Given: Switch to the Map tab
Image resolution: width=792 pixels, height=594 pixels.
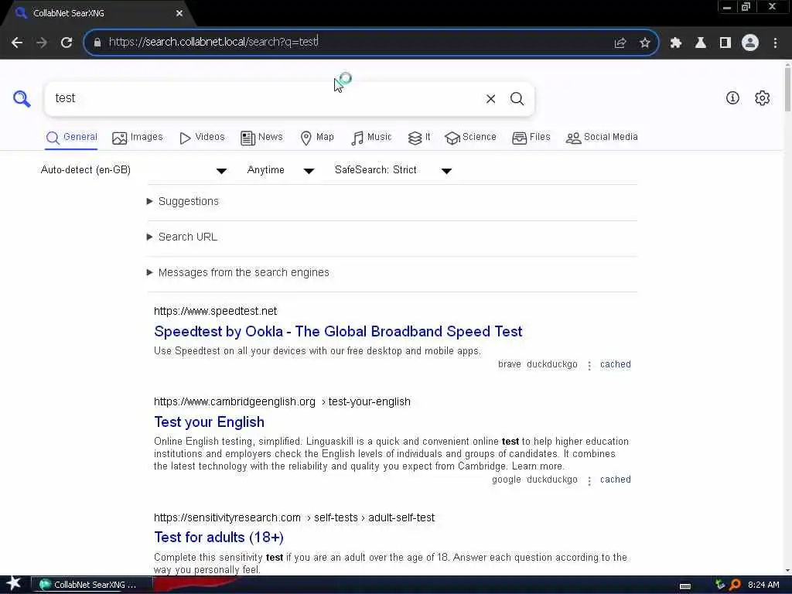Looking at the screenshot, I should (317, 138).
